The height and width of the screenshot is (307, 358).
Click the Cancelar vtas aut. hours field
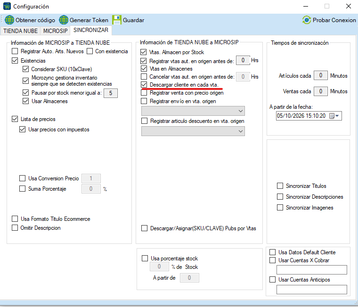click(243, 77)
